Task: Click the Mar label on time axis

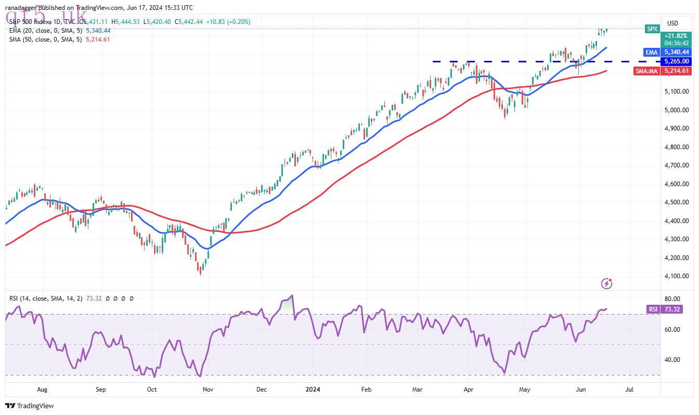Action: tap(418, 389)
